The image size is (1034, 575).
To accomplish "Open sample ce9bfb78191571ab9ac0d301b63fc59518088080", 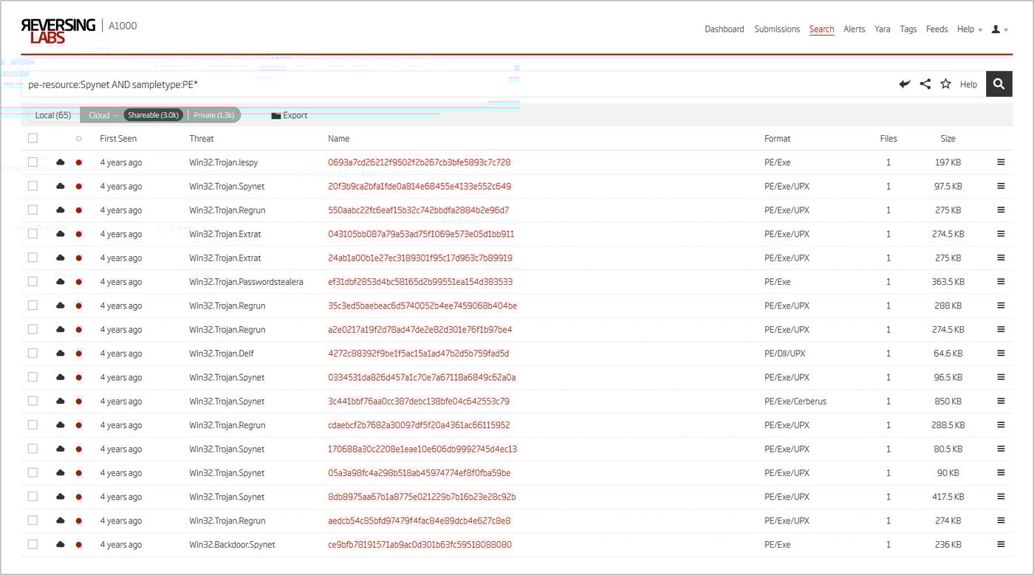I will pos(420,545).
